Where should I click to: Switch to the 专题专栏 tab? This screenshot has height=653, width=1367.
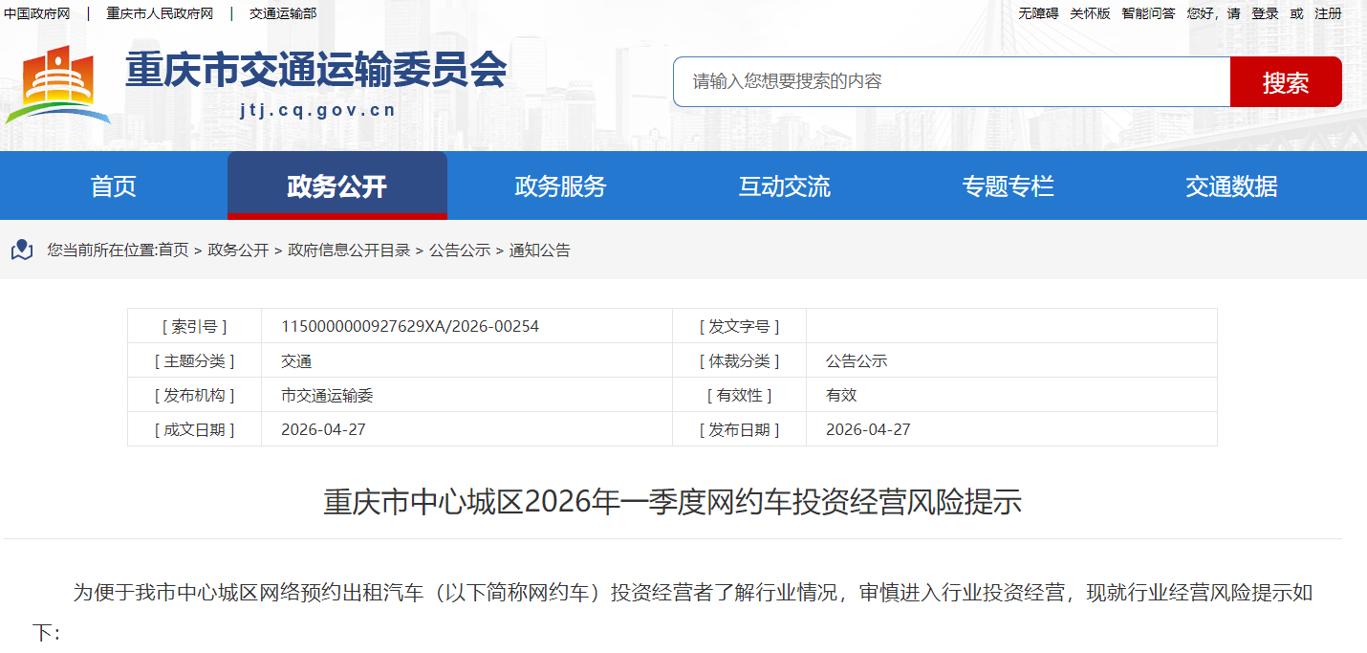[1008, 186]
